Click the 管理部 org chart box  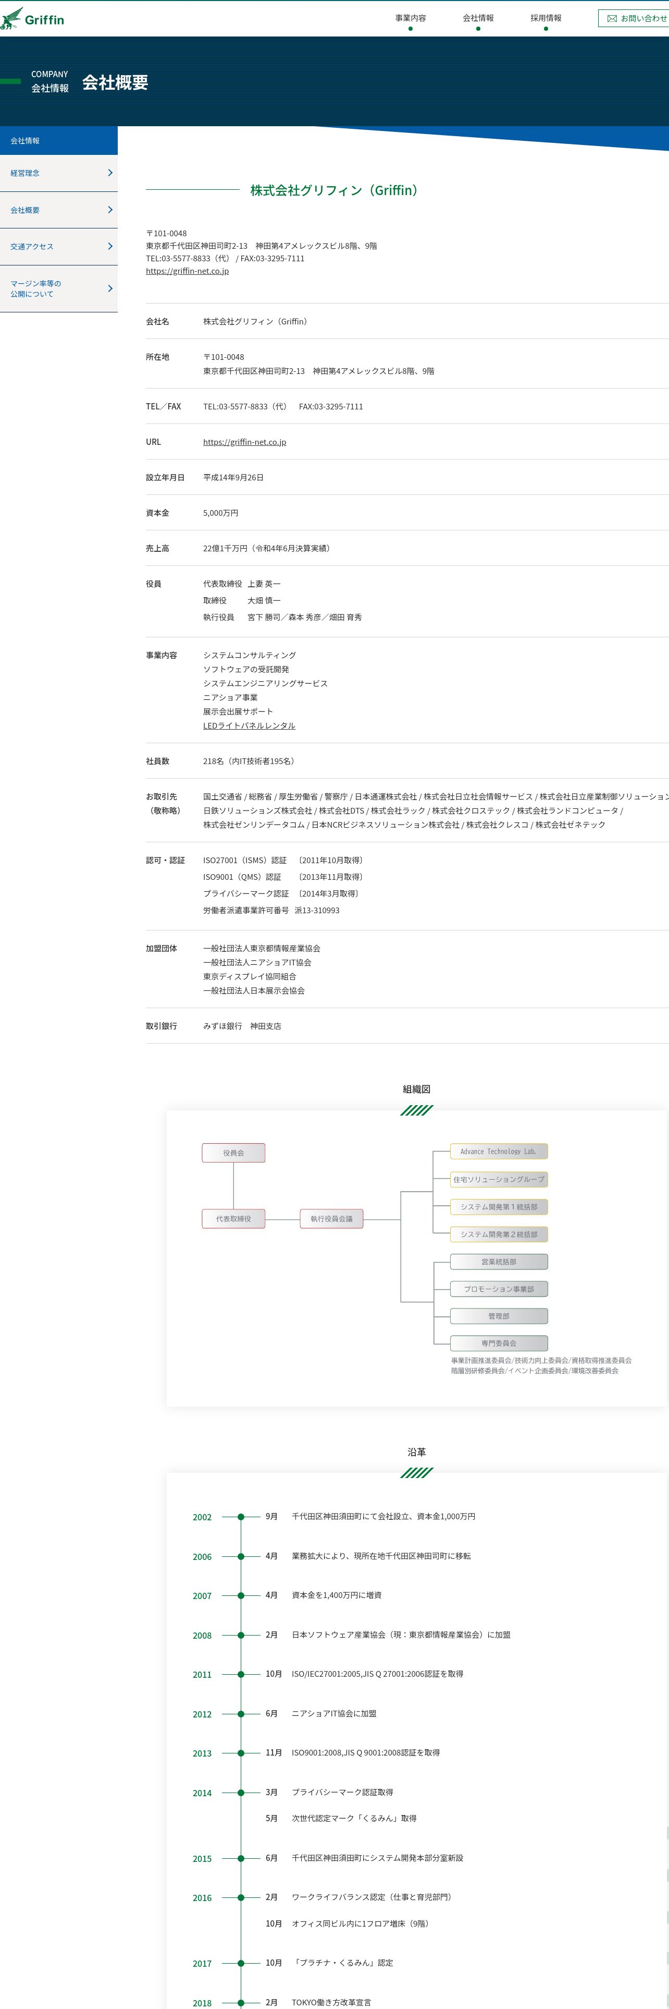[x=499, y=1316]
